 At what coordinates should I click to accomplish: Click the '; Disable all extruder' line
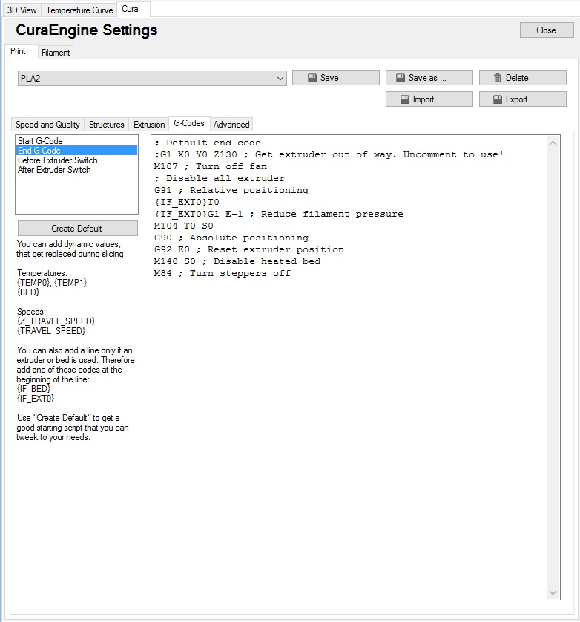tap(220, 178)
